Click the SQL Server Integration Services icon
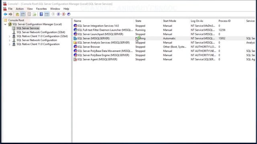Viewport: 257px width, 144px height. pos(75,26)
